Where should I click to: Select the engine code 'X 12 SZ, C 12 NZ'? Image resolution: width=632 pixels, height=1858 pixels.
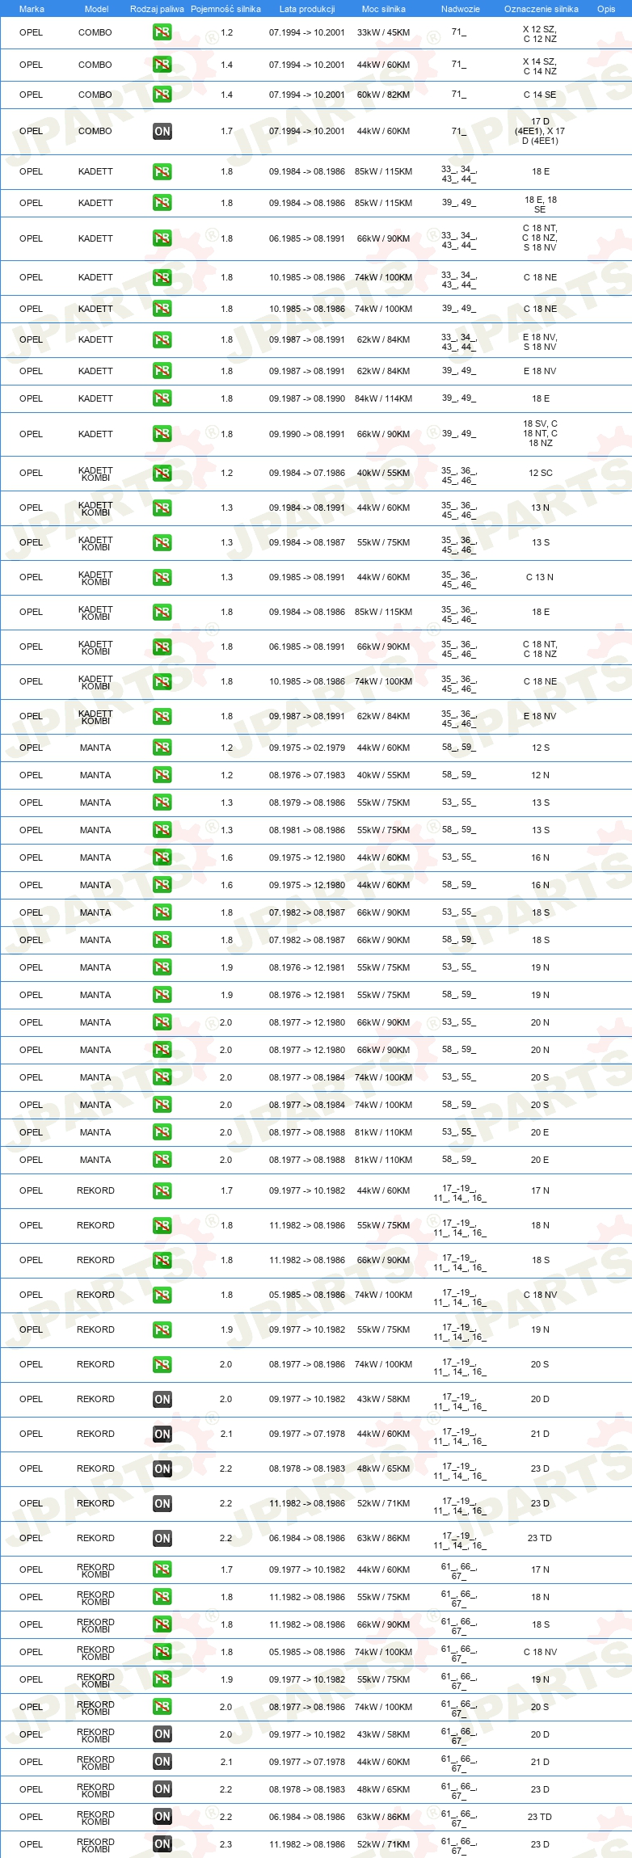tap(540, 34)
